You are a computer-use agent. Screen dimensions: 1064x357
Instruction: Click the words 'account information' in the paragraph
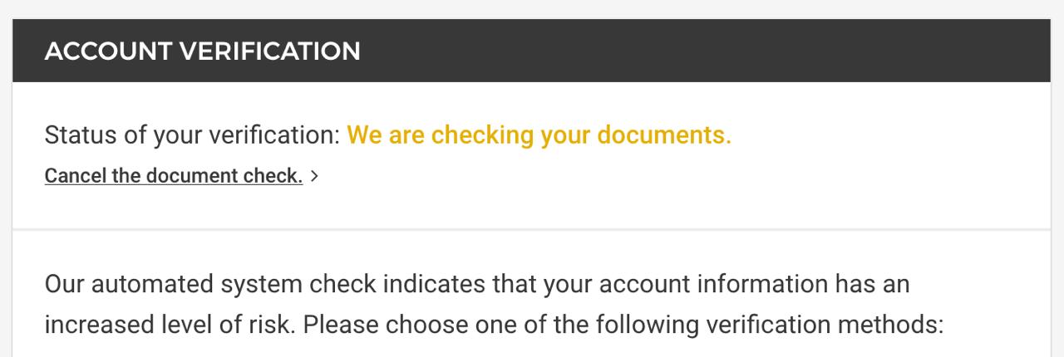713,284
